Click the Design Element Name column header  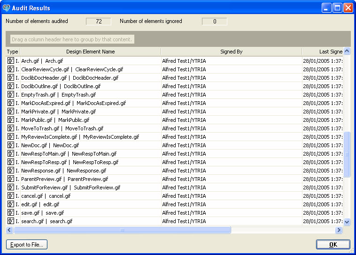pos(90,52)
